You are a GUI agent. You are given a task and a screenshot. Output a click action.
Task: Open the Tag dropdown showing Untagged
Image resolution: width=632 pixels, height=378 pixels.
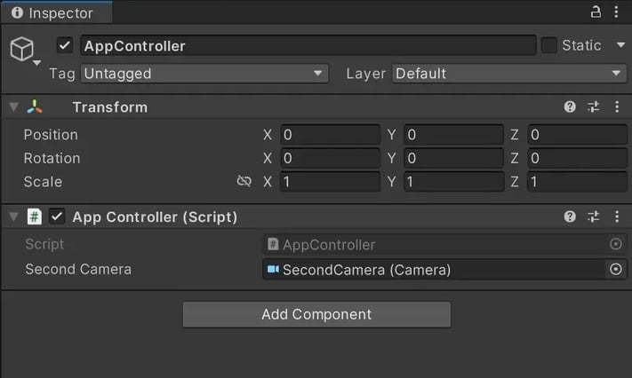(204, 74)
